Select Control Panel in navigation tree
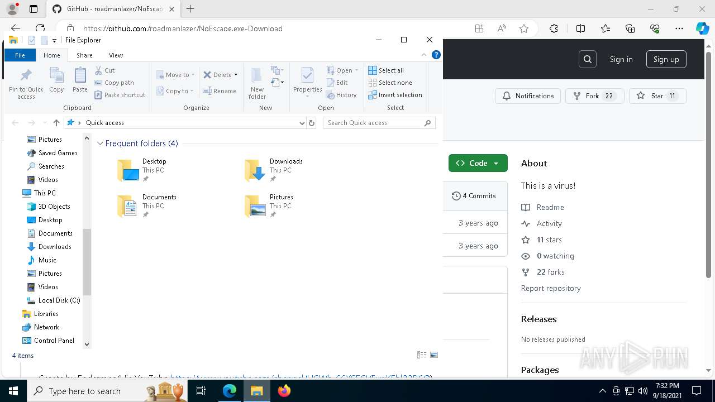 (x=48, y=341)
